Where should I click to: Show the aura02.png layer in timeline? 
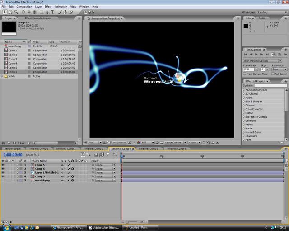[3, 180]
